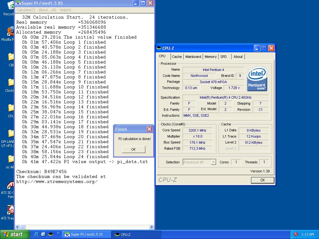The height and width of the screenshot is (239, 319).
Task: Click the Multiplier x 18.0 field
Action: click(x=198, y=136)
